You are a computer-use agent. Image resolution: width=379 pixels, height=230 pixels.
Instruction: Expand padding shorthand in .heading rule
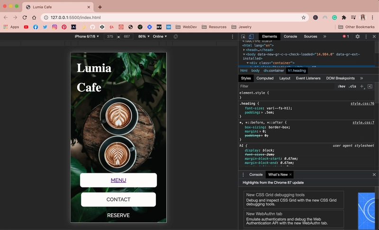tap(262, 113)
